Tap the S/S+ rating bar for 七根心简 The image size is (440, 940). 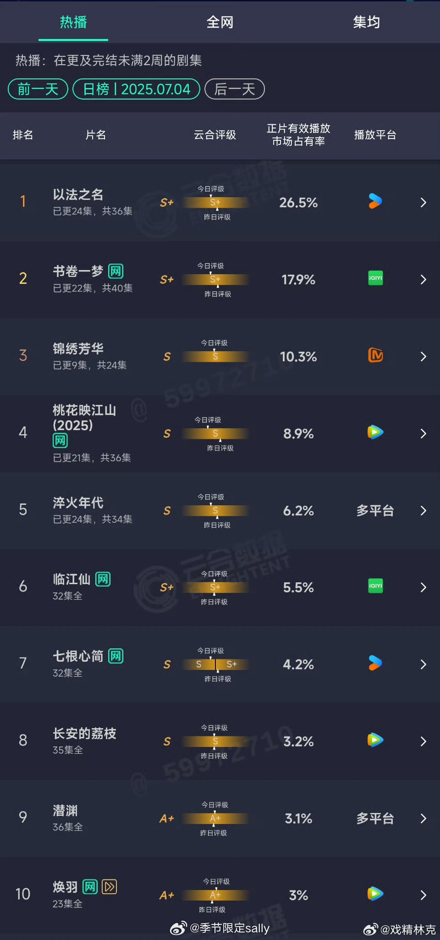(x=215, y=664)
